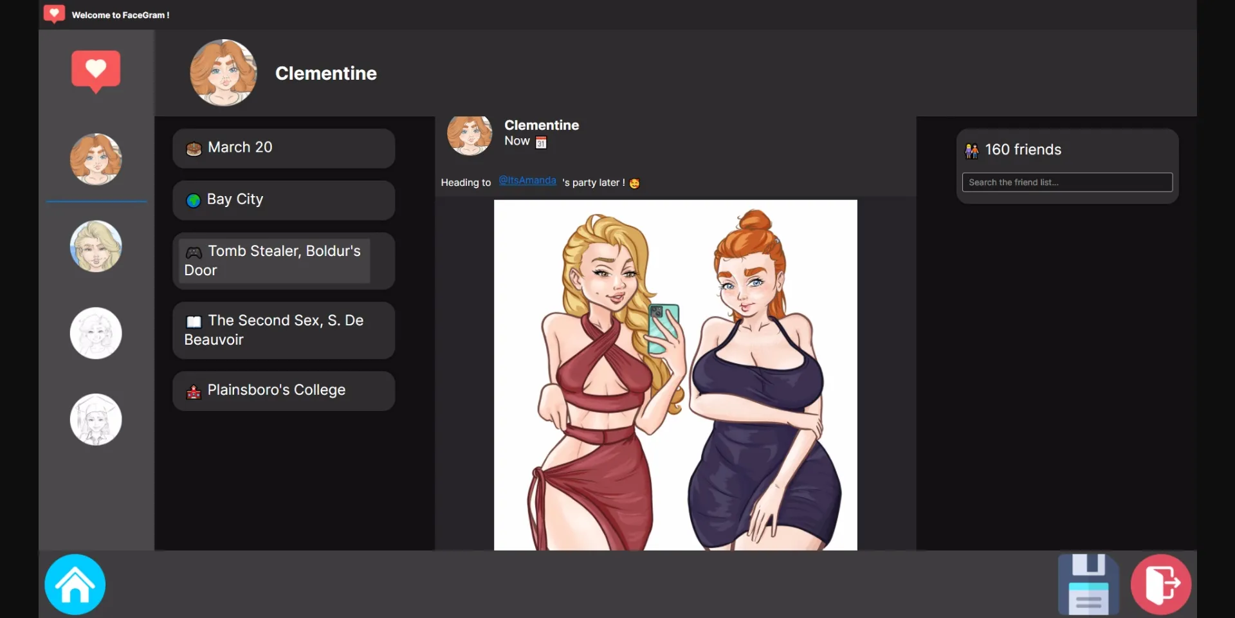Click the book icon beside The Second Sex
The image size is (1235, 618).
coord(194,322)
